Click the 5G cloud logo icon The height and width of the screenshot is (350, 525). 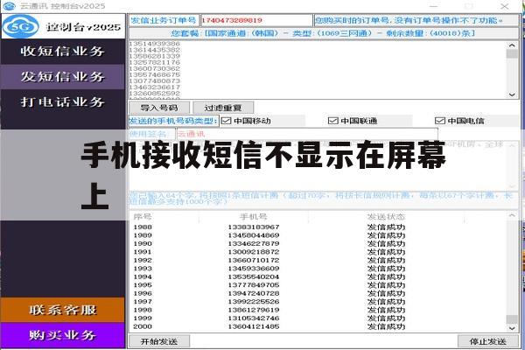20,26
